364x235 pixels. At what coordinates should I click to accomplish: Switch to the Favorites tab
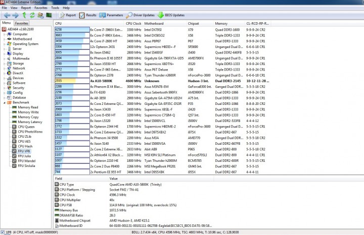22,23
